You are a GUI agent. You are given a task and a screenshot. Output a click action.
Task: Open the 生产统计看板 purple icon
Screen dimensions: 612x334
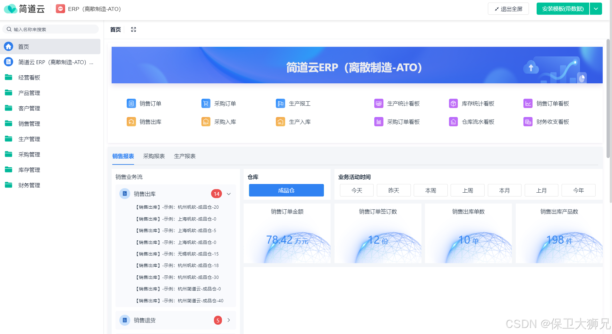(x=379, y=104)
